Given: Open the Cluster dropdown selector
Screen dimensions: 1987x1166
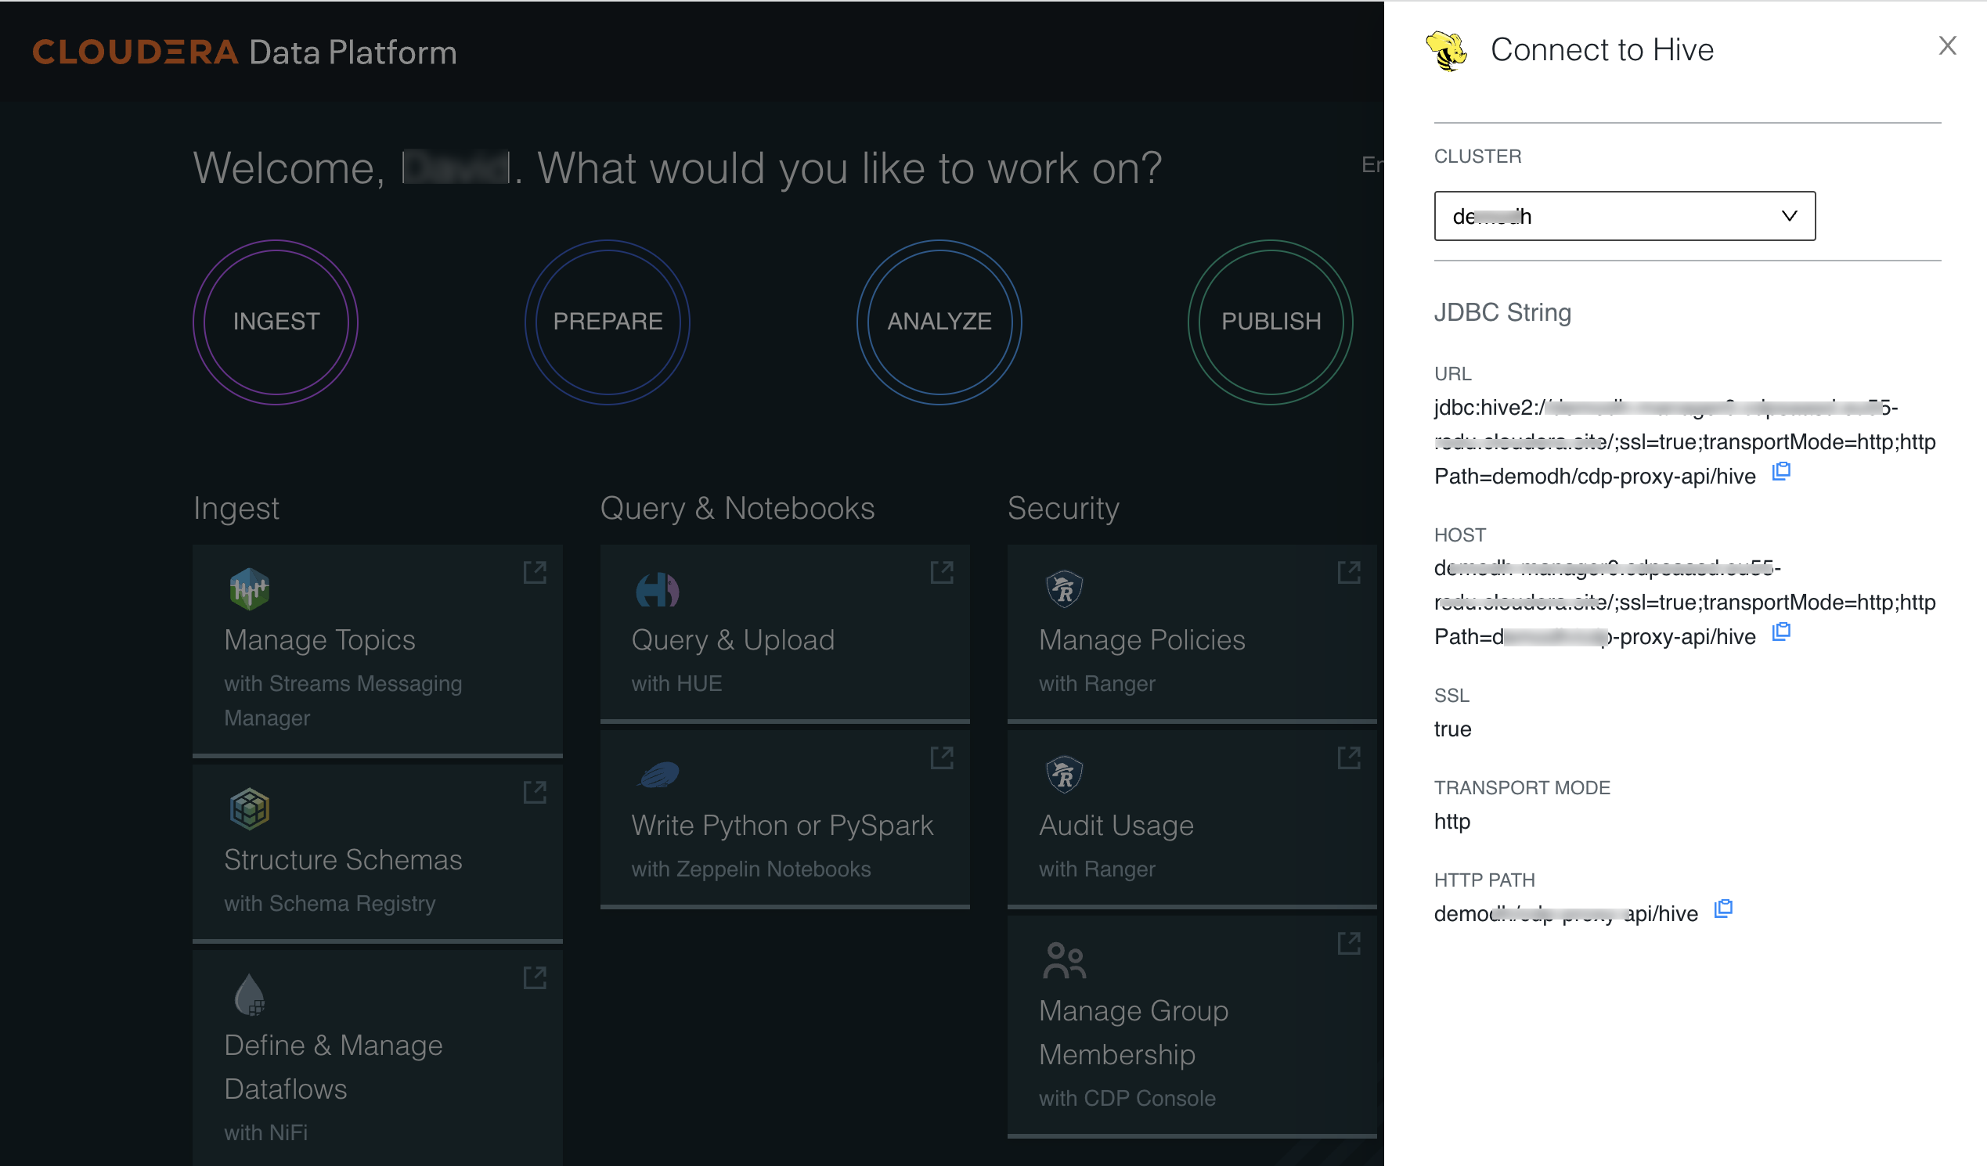Looking at the screenshot, I should (x=1625, y=216).
